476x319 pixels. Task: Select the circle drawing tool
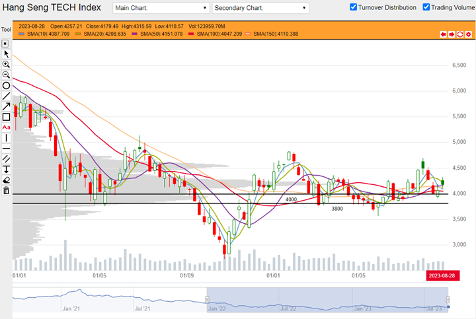[x=6, y=85]
